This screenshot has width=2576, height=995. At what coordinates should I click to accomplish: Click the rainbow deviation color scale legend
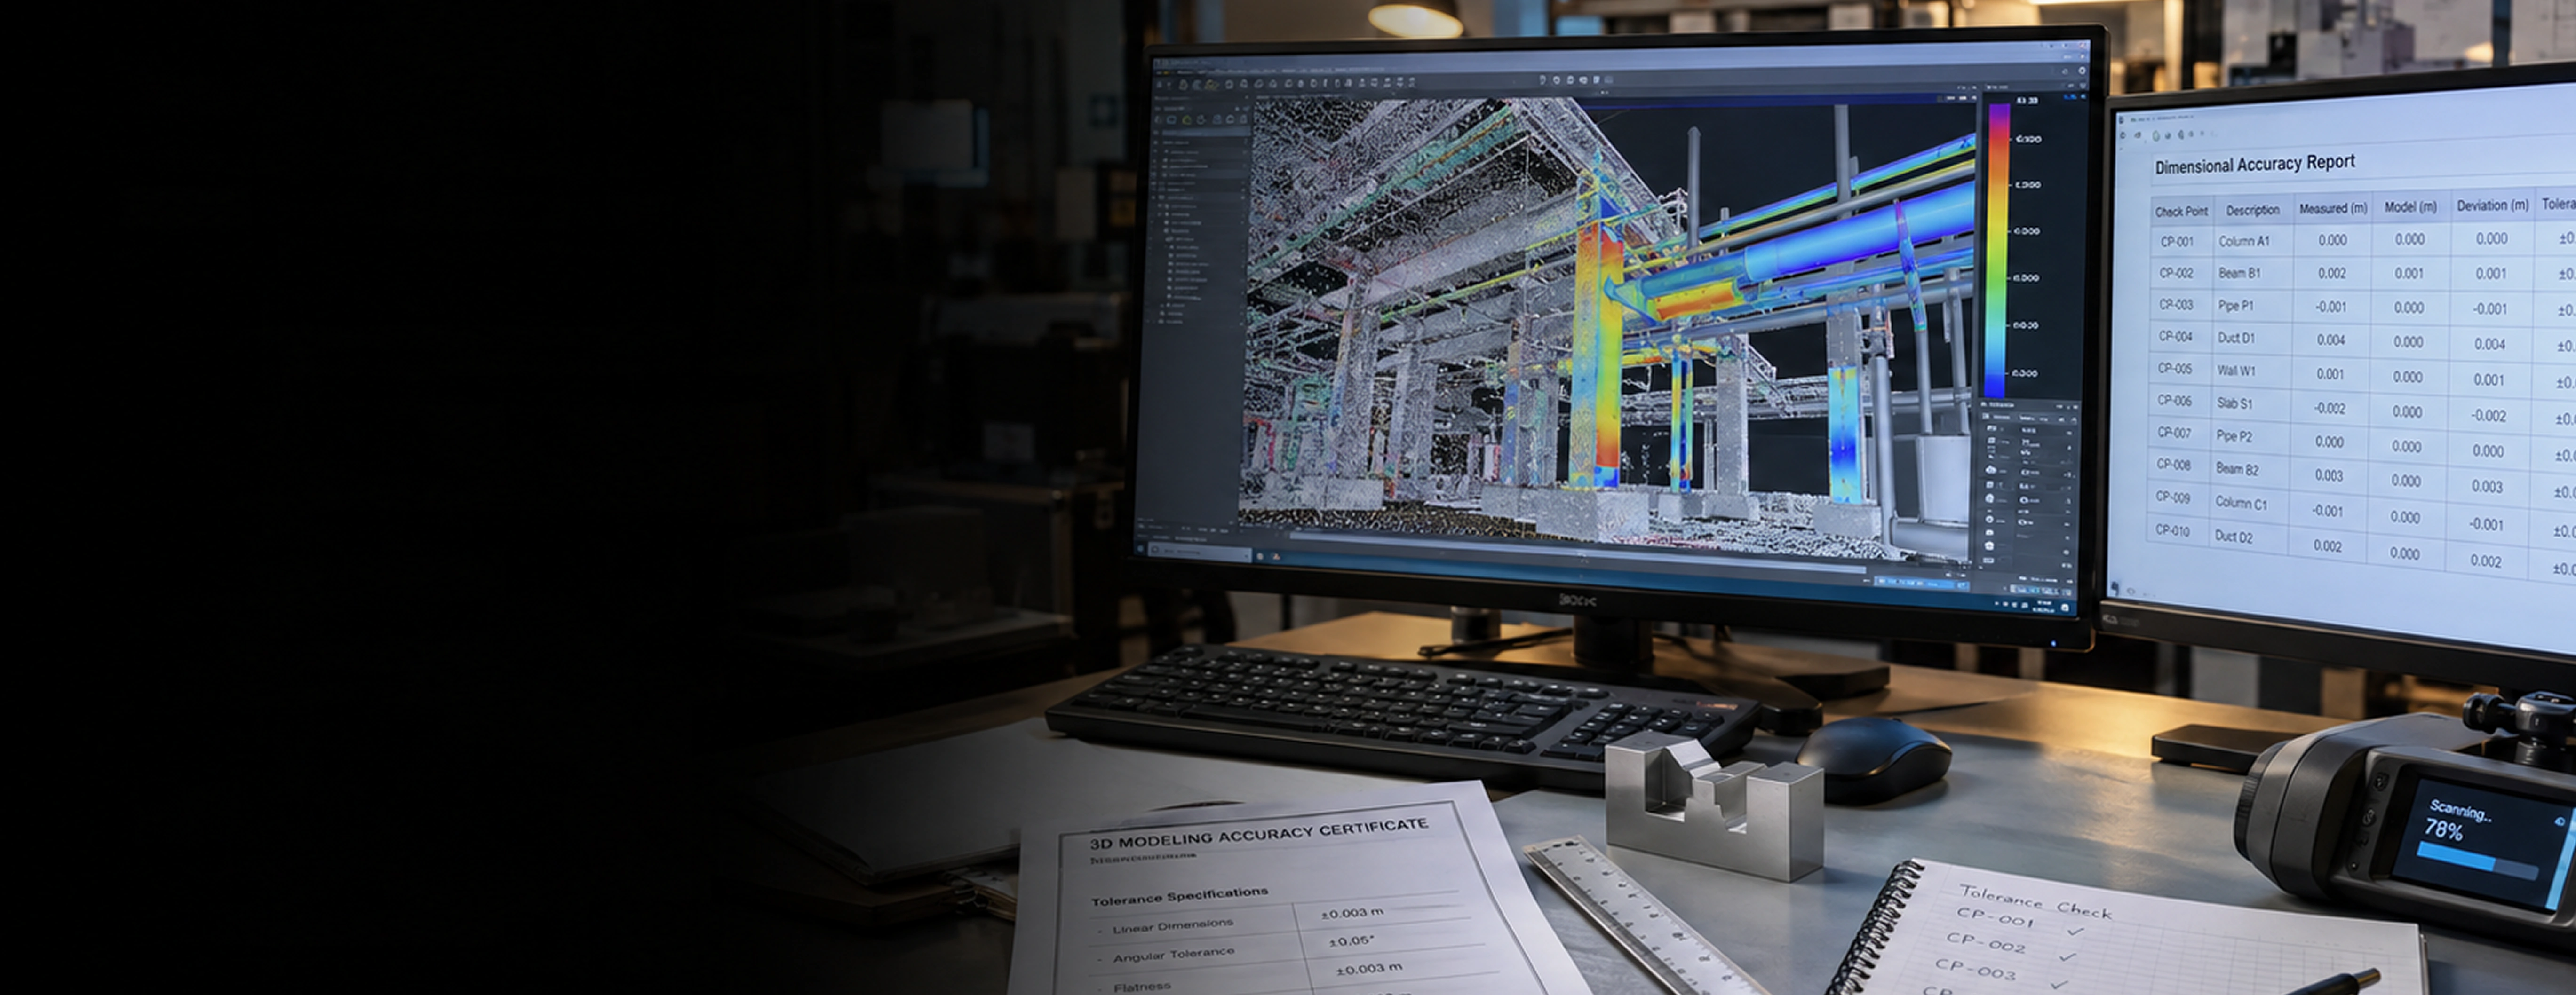1997,250
